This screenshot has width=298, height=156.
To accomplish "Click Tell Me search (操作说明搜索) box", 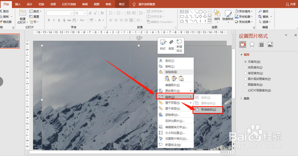I will click(x=144, y=4).
